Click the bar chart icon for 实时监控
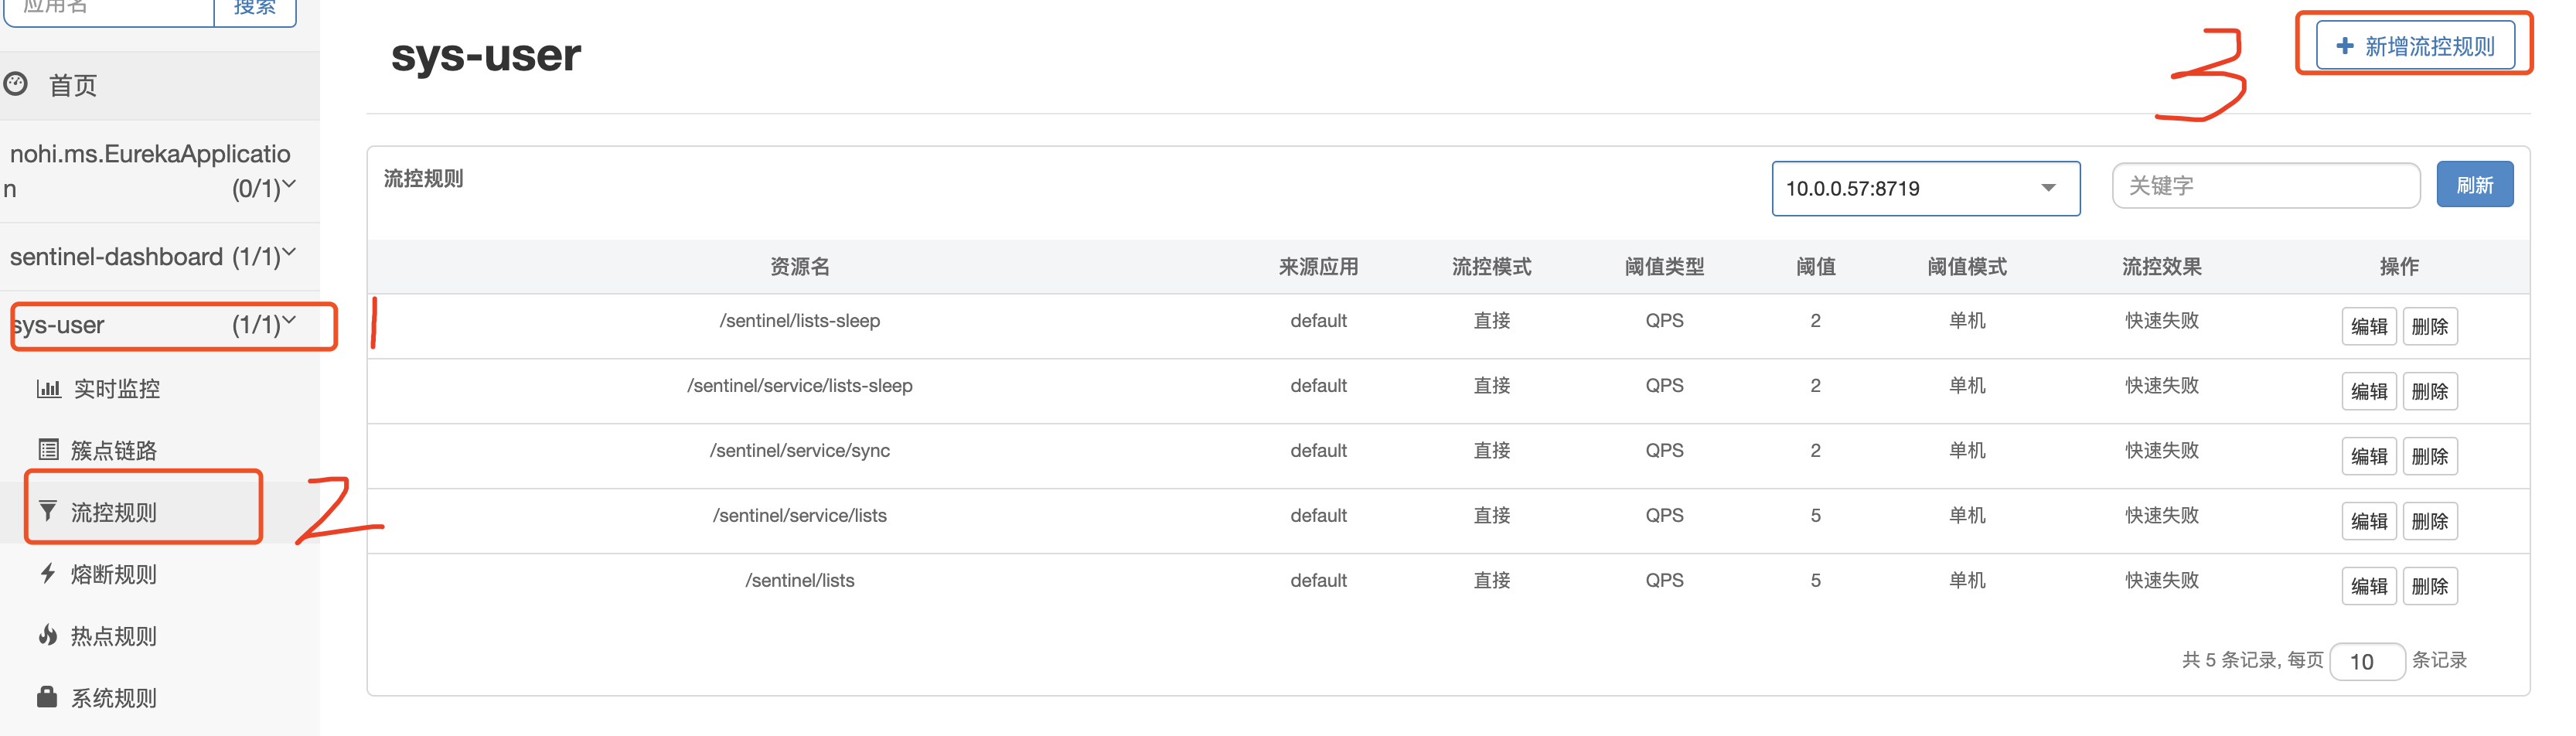2576x736 pixels. (48, 388)
